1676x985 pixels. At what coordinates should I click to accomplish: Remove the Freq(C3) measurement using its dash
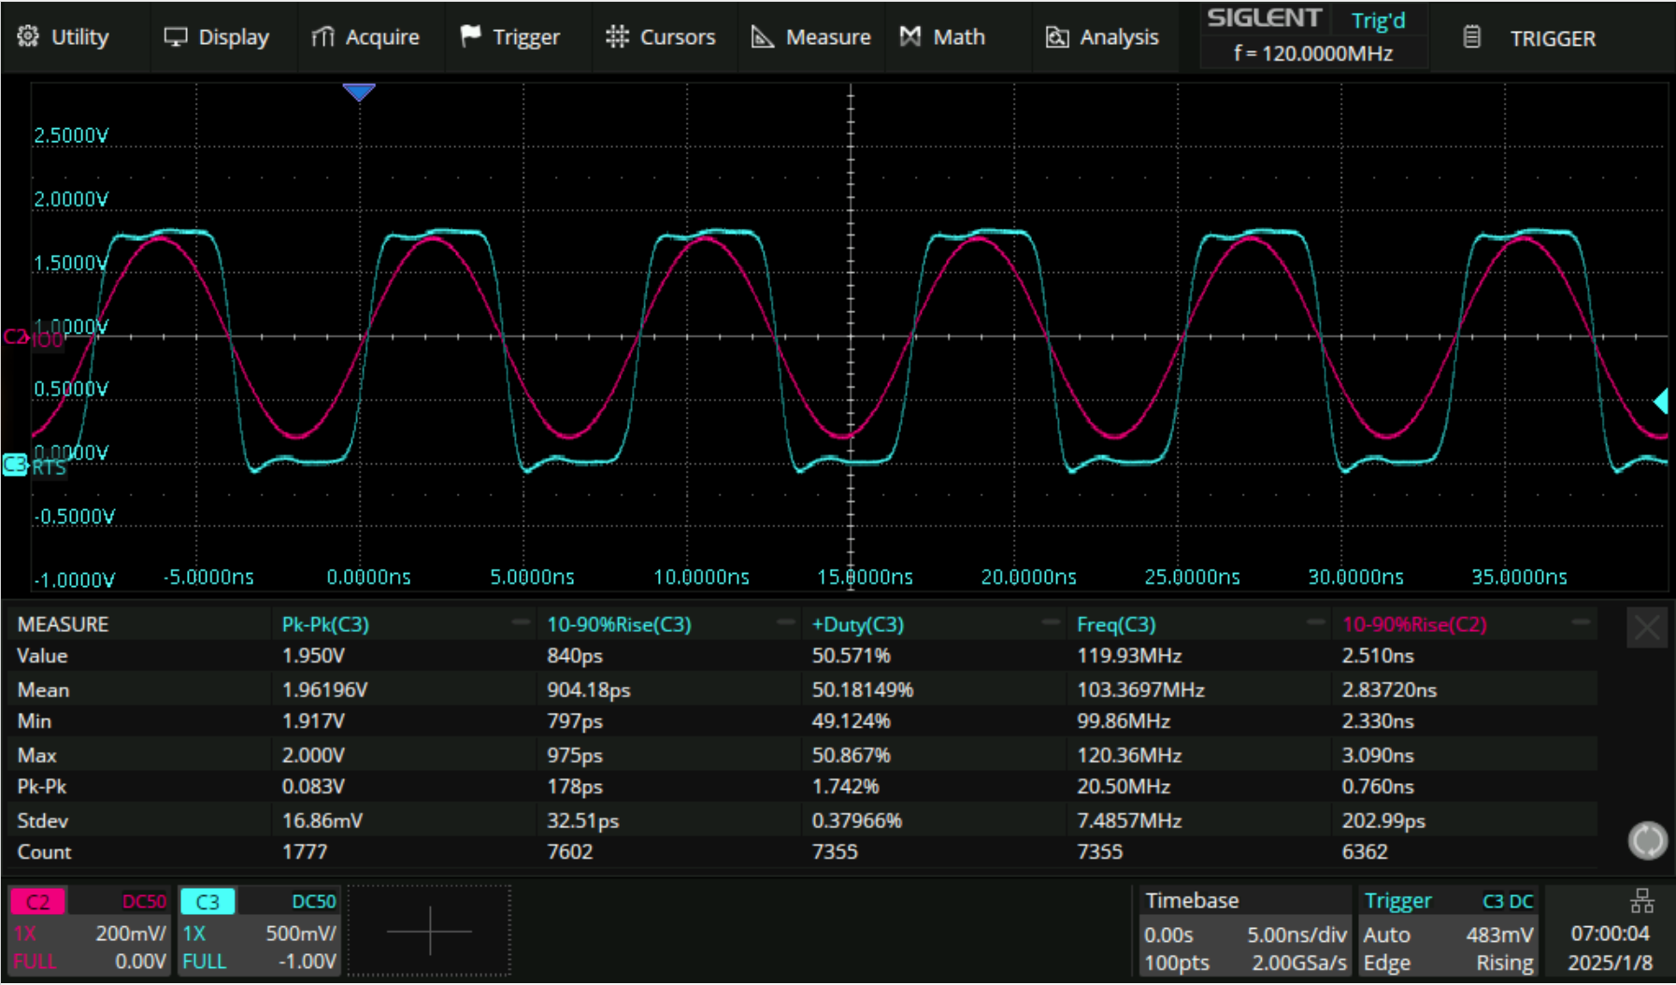pos(1316,622)
